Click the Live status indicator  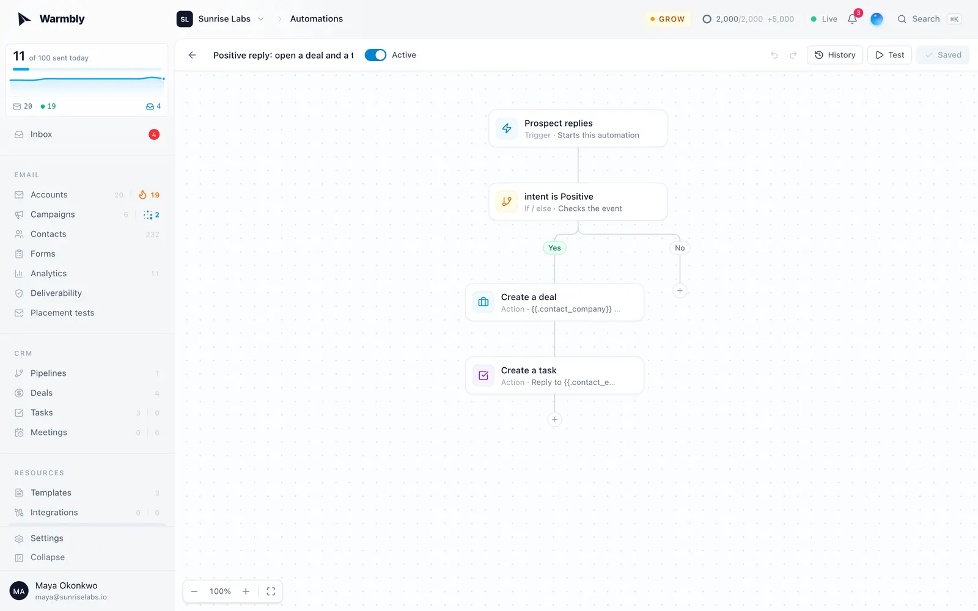coord(824,19)
